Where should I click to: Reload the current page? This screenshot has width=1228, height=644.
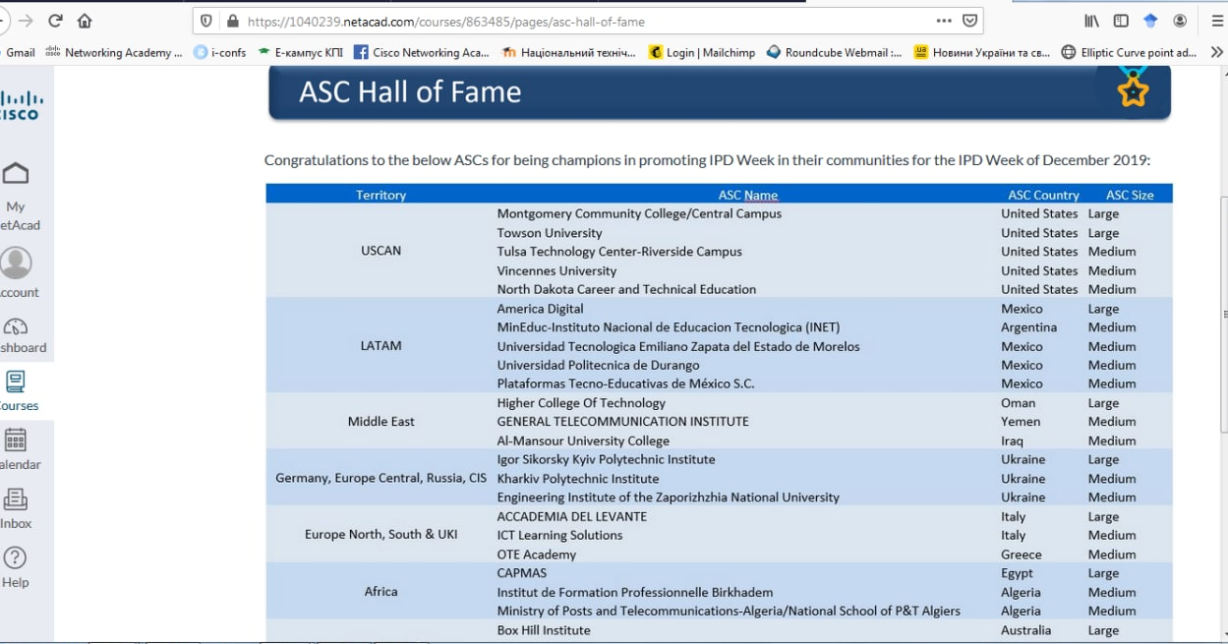[55, 21]
